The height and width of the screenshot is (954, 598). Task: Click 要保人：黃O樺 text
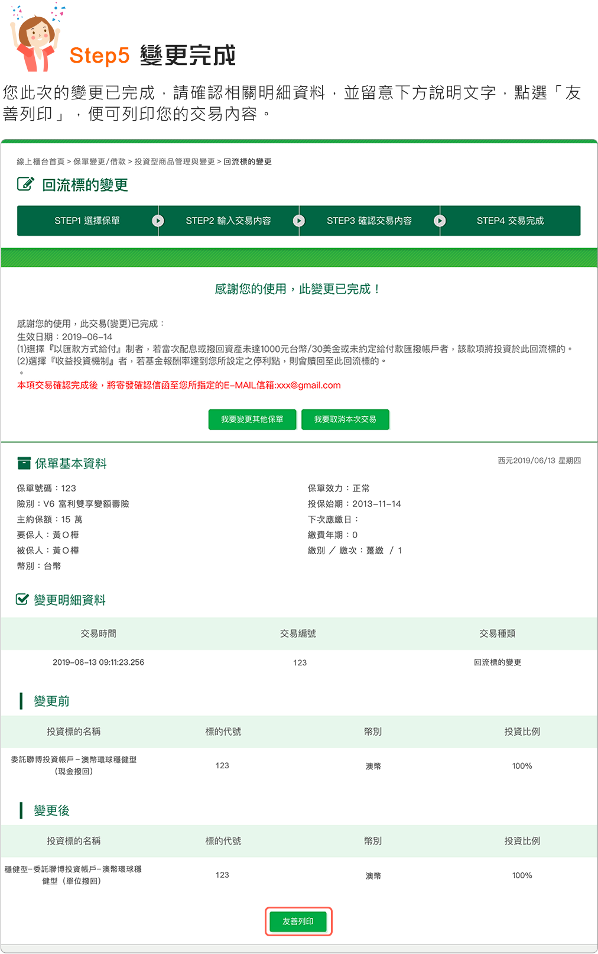(48, 535)
